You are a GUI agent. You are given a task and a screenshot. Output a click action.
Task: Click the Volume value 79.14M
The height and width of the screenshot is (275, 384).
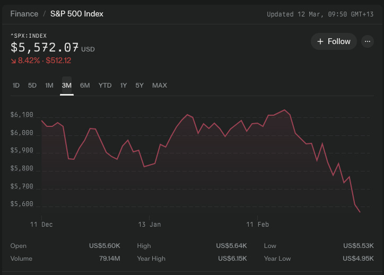(109, 259)
